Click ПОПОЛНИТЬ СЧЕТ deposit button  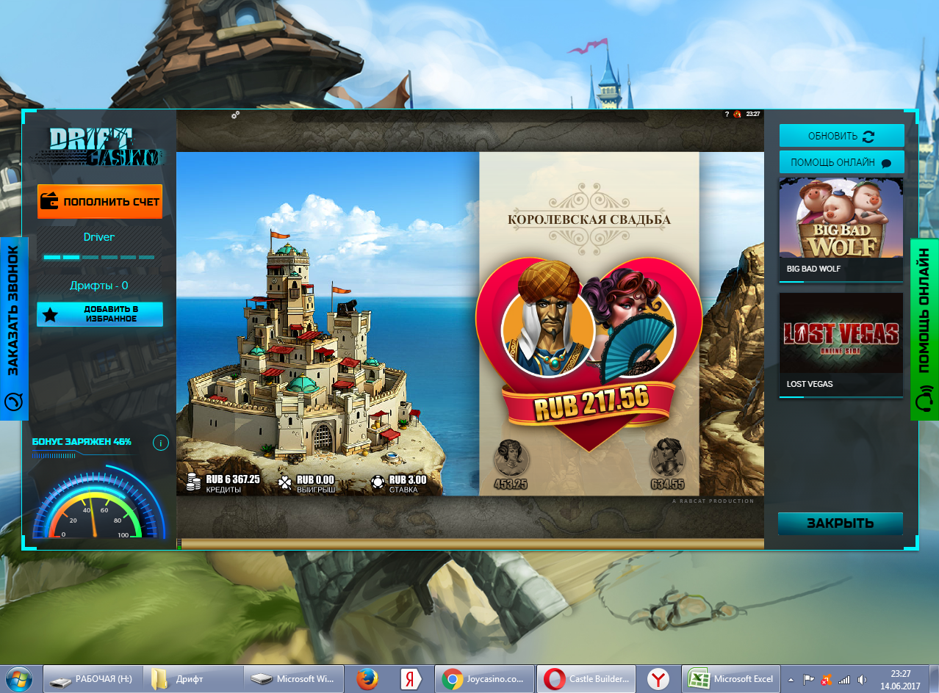[100, 201]
